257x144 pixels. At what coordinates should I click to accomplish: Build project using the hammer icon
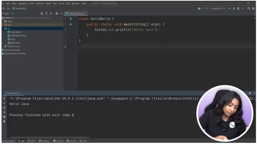206,8
